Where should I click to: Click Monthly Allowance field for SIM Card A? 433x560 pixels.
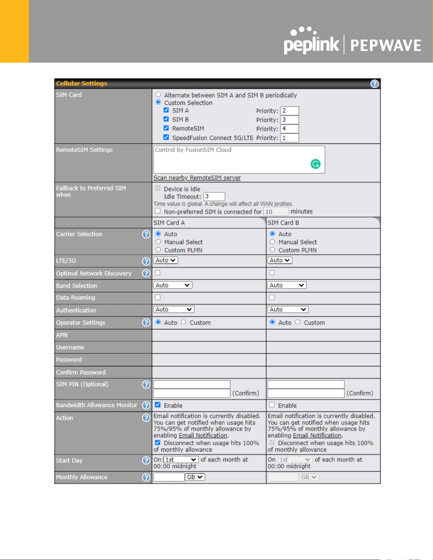pos(169,477)
